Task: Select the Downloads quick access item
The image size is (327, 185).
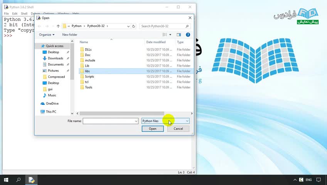Action: point(55,58)
